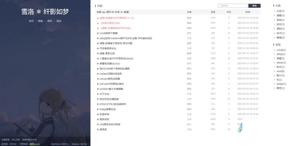
Task: Open pinned post 轻博客PHP开源系统 v1.1.8
Action: tap(117, 18)
